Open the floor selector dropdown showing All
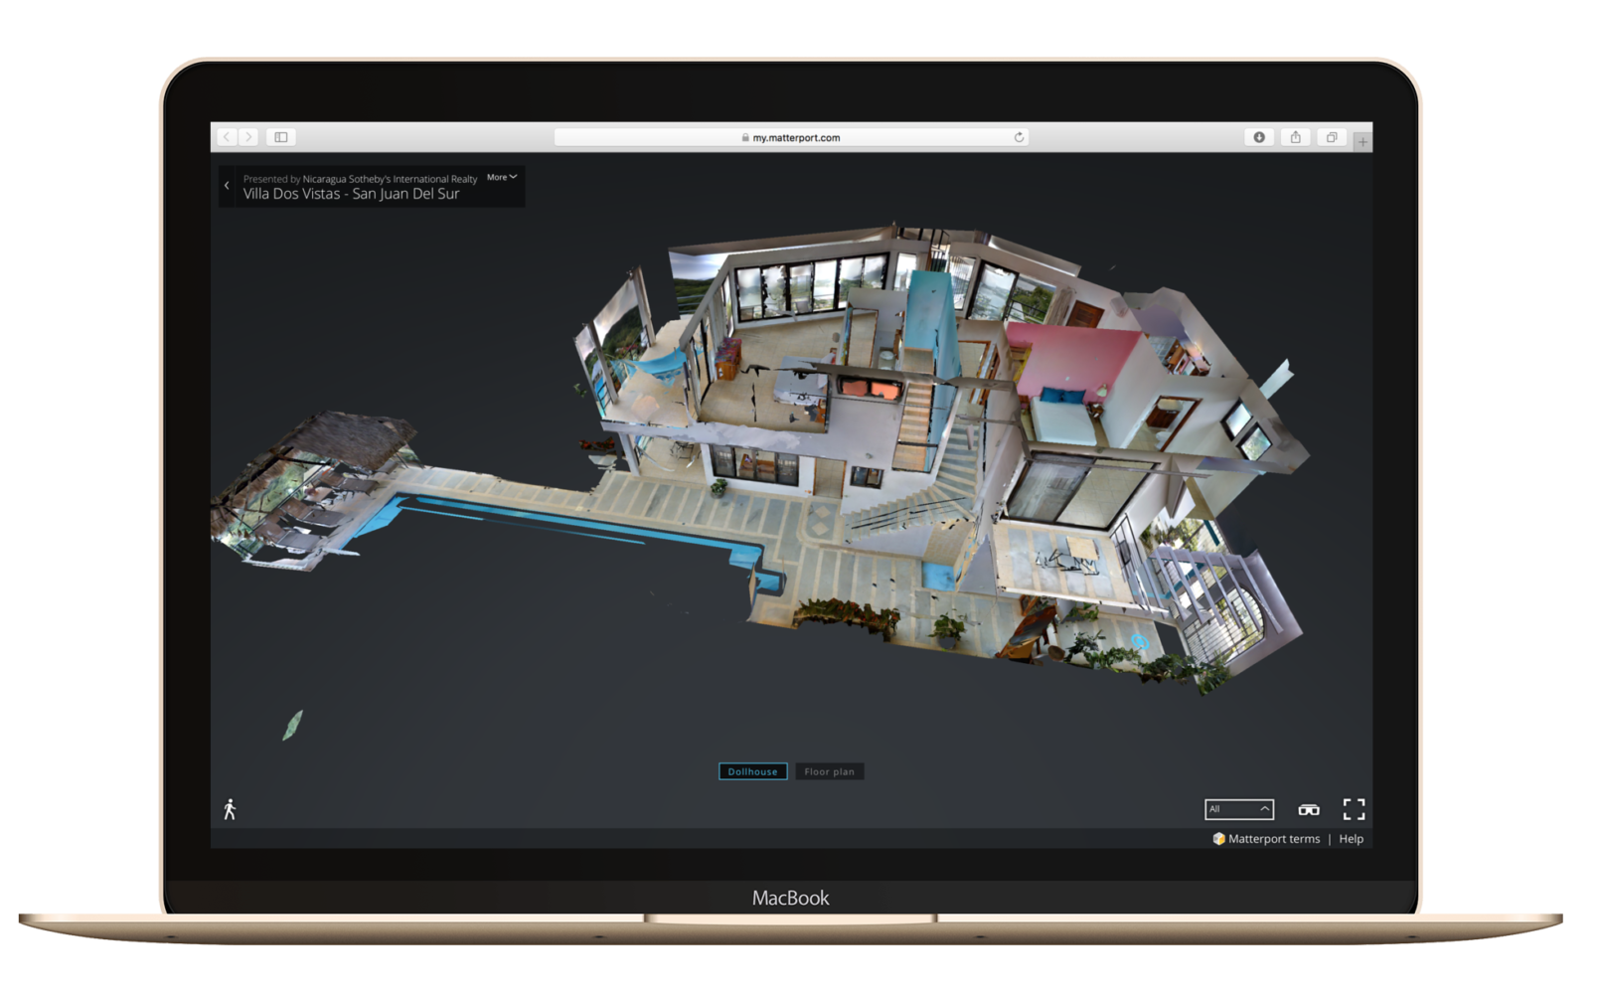This screenshot has height=1002, width=1602. [x=1238, y=809]
